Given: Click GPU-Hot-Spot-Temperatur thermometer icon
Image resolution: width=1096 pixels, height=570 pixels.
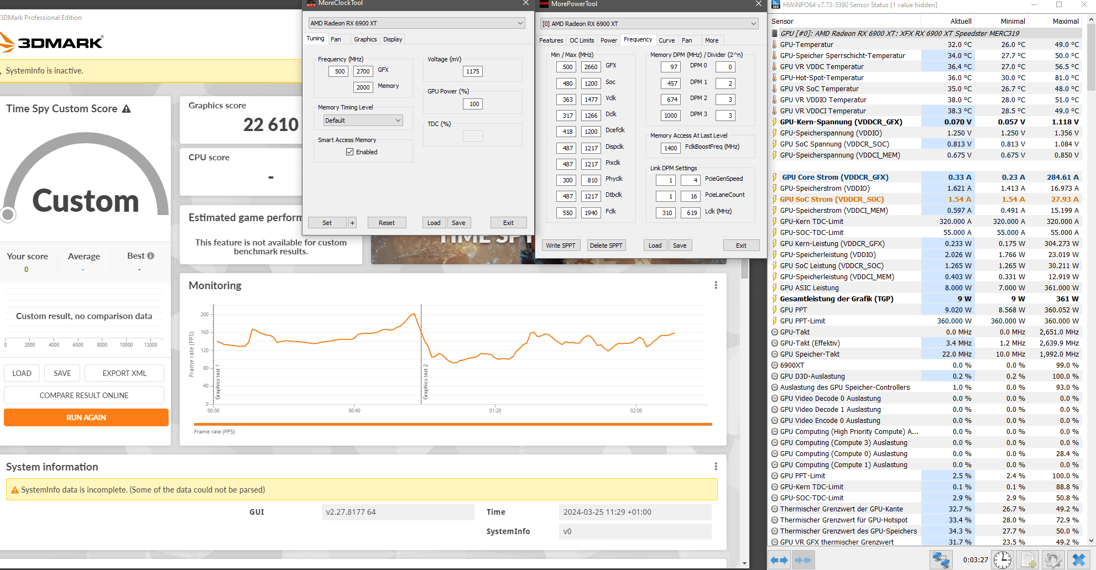Looking at the screenshot, I should pyautogui.click(x=775, y=77).
